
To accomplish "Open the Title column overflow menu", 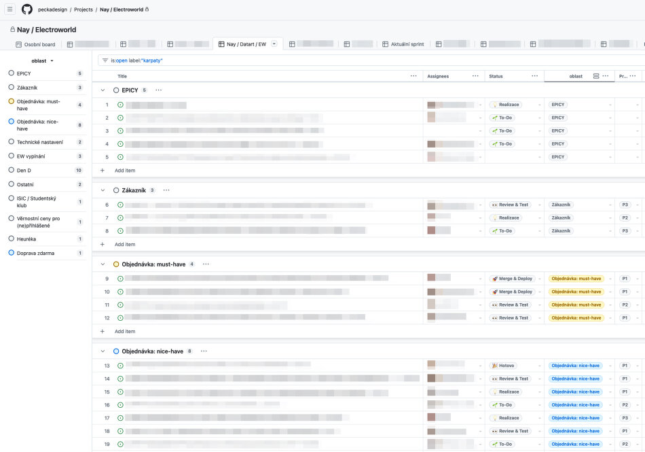I will tap(414, 76).
